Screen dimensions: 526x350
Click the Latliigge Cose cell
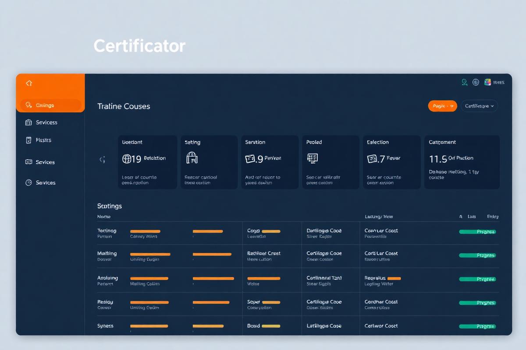pyautogui.click(x=324, y=326)
